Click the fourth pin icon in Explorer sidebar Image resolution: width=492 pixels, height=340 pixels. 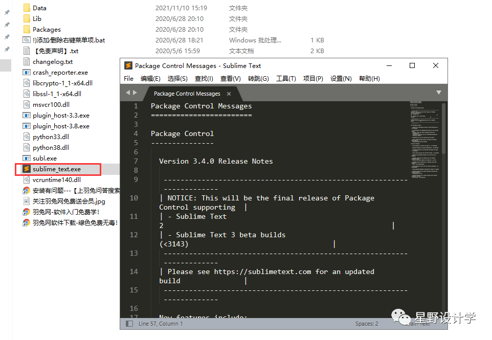[x=7, y=49]
